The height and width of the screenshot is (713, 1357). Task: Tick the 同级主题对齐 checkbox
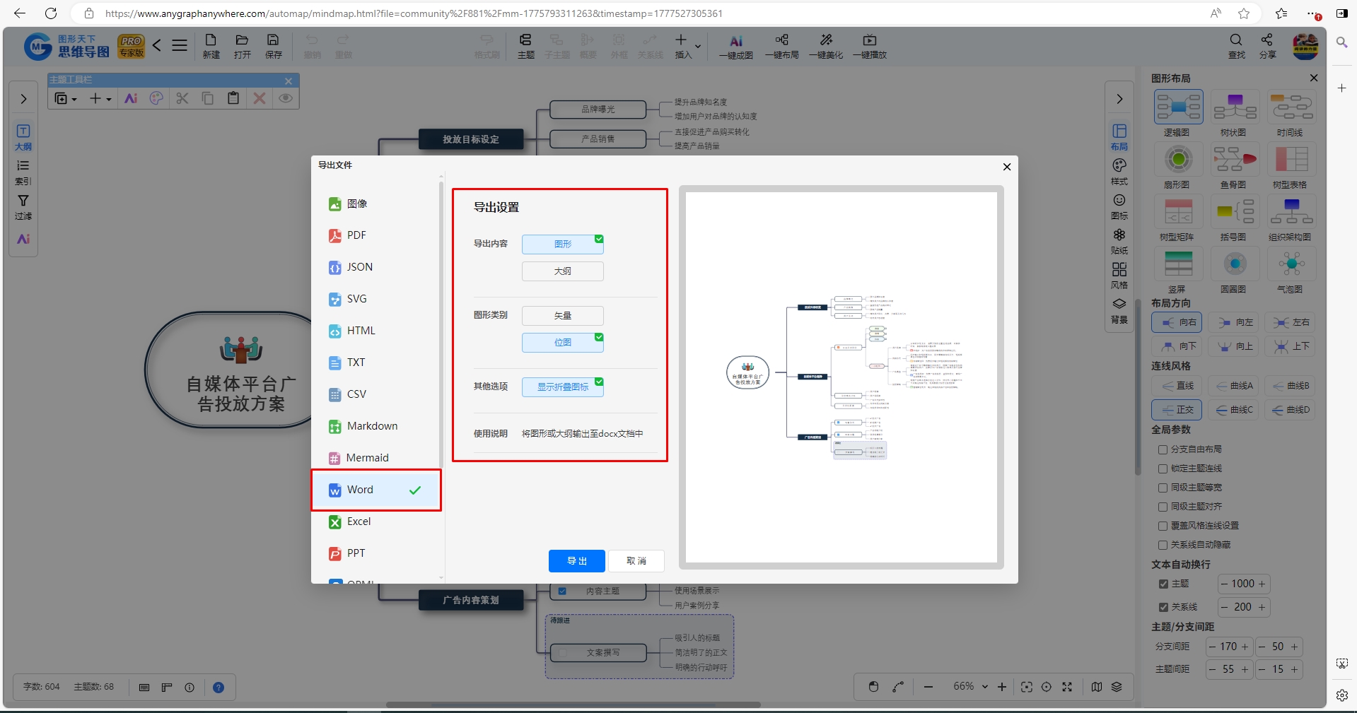click(x=1163, y=507)
